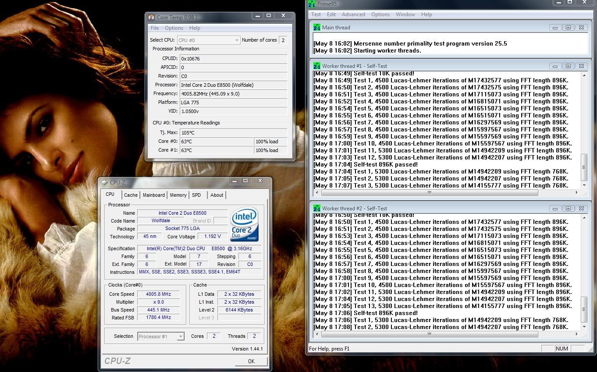Open the Select CPU dropdown in Core Temp
This screenshot has height=372, width=597.
tap(209, 40)
